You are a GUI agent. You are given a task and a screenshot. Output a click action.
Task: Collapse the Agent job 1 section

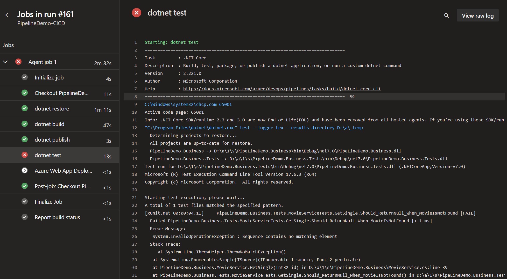(5, 62)
